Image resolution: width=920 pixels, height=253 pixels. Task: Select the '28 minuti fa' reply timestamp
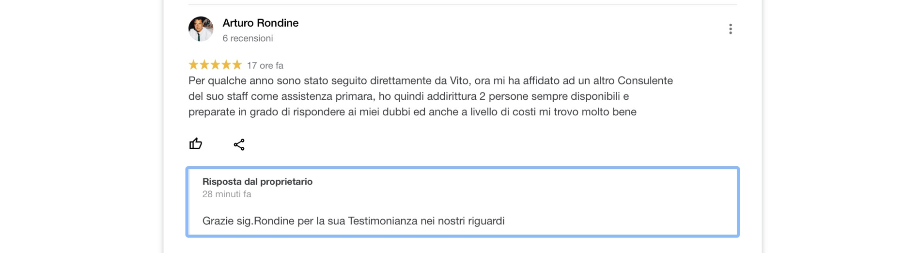227,194
